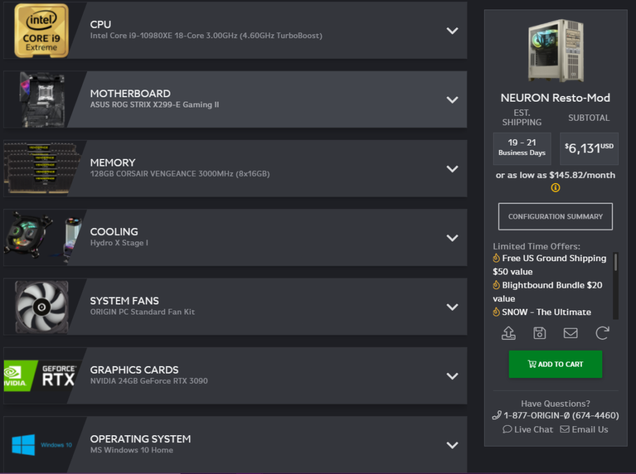The width and height of the screenshot is (636, 474).
Task: Click the Intel Core i9 Extreme badge
Action: click(x=41, y=30)
